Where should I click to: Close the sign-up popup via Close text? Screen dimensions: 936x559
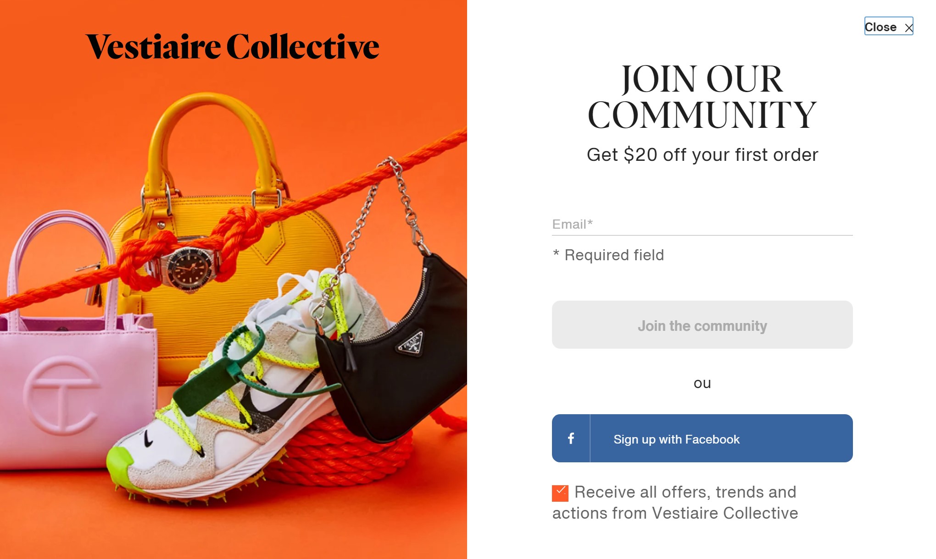(880, 27)
